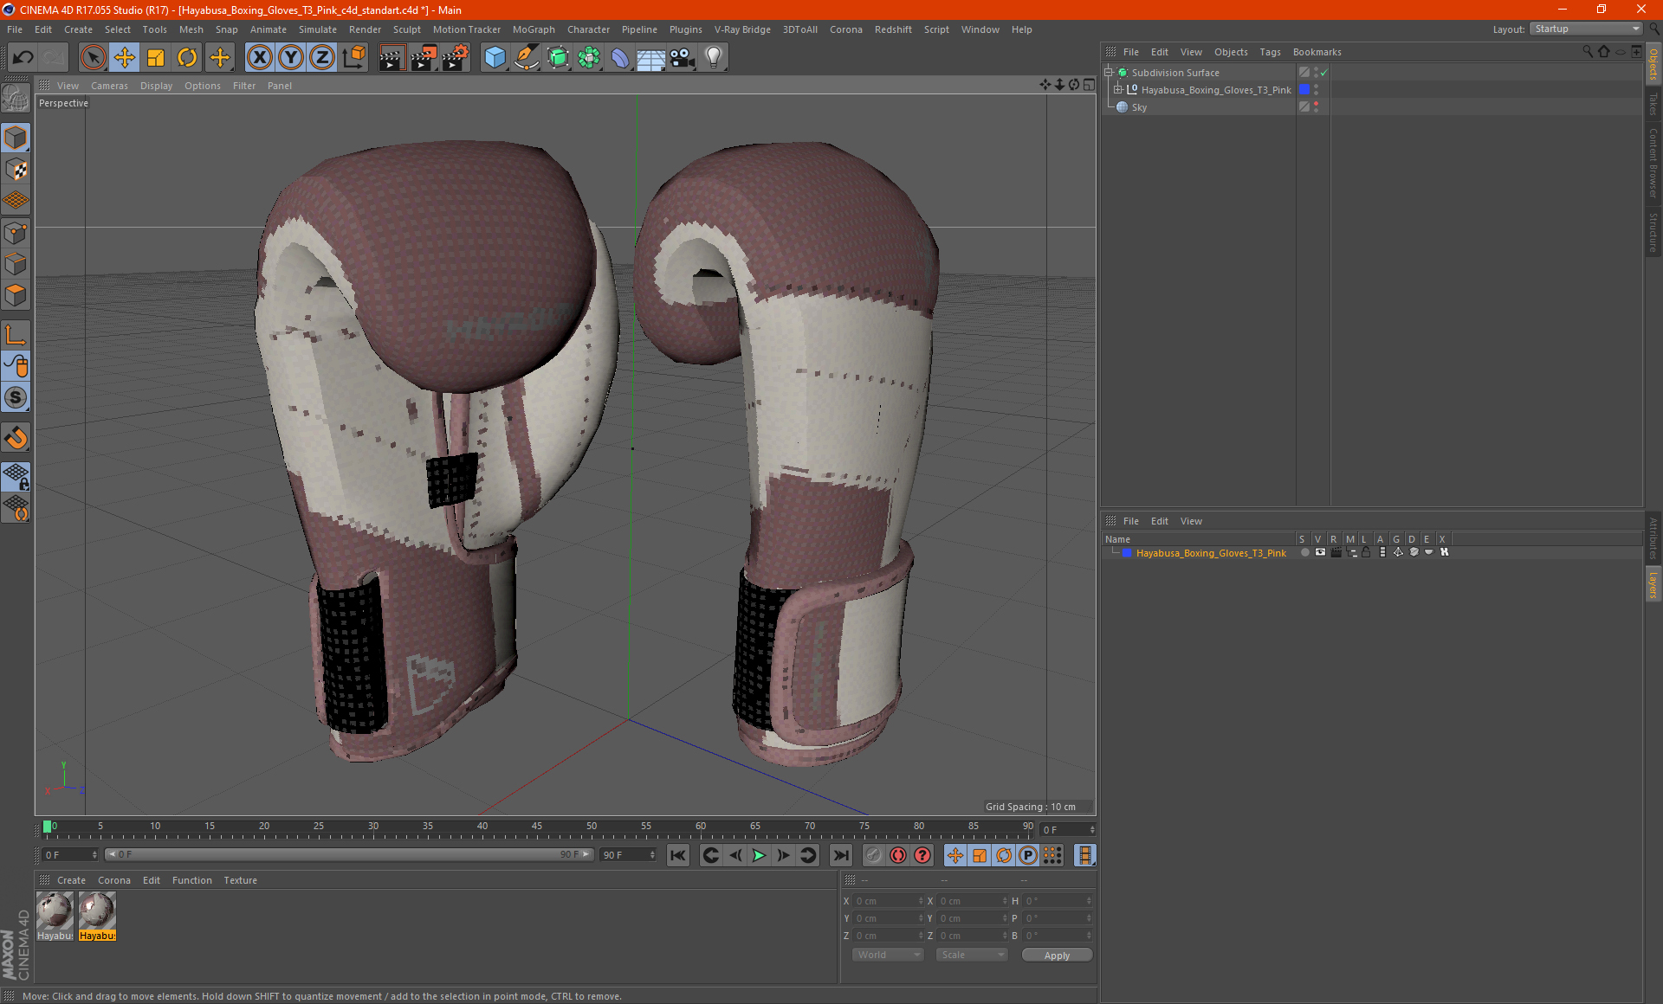1663x1004 pixels.
Task: Open the Deformer (Bend) icon
Action: pos(620,58)
